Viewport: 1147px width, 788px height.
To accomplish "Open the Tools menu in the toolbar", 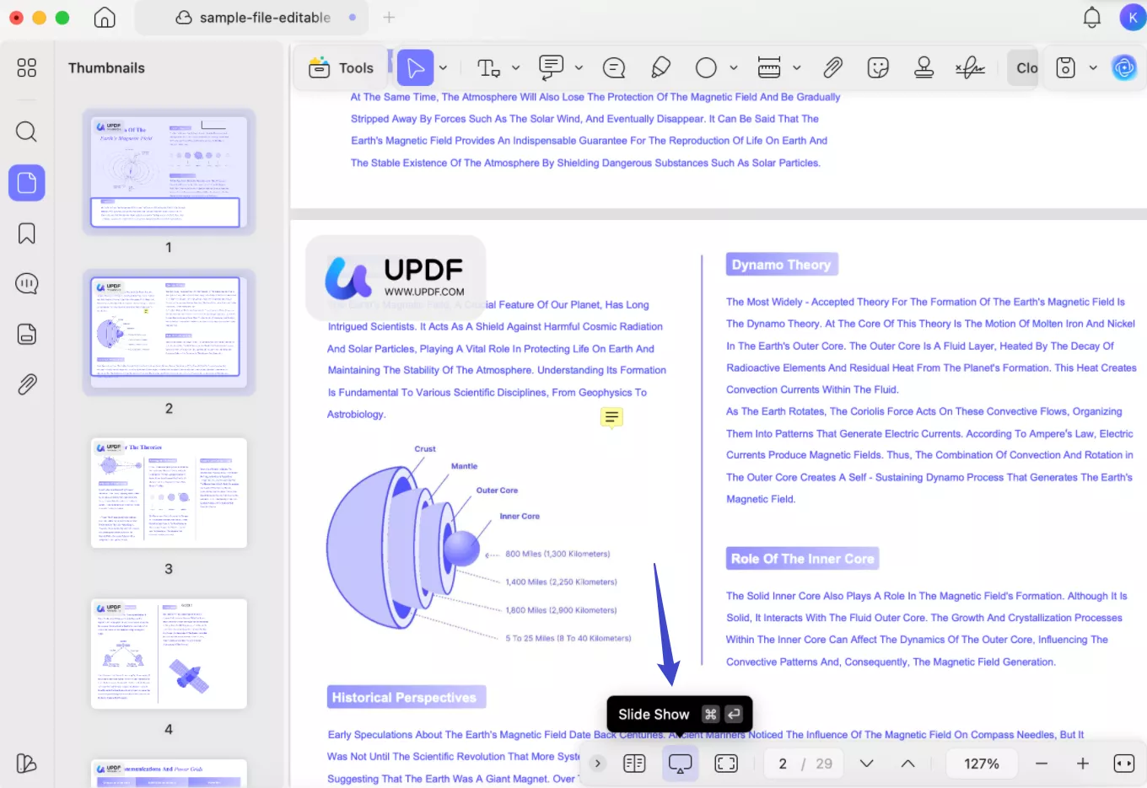I will (x=340, y=67).
